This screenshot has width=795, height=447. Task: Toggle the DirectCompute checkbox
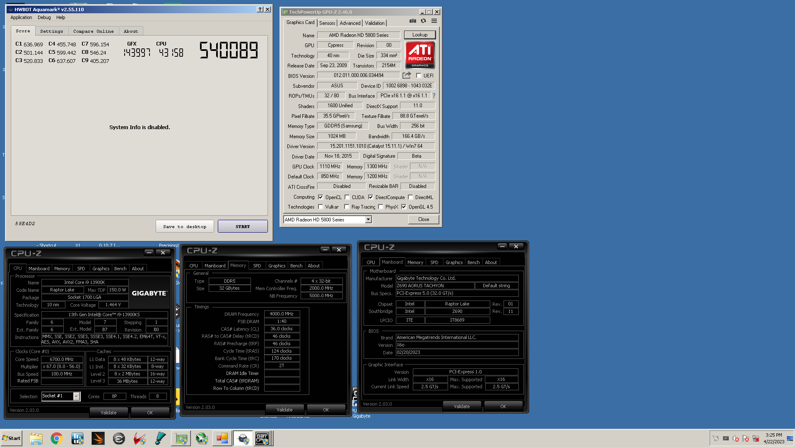tap(371, 197)
